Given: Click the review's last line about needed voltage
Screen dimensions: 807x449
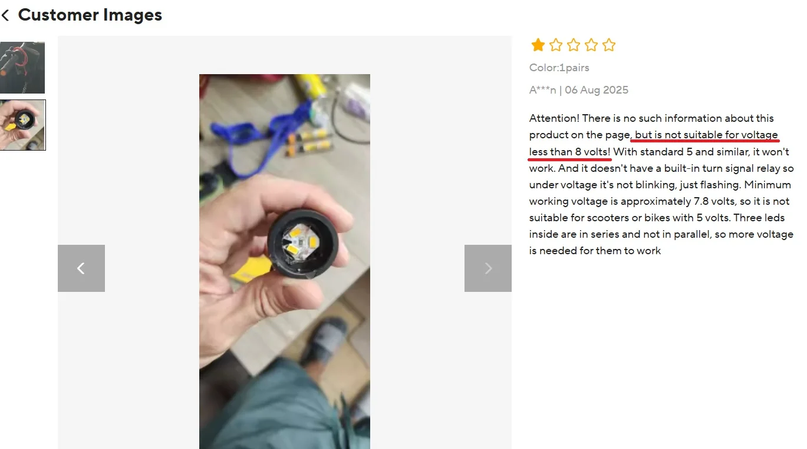Looking at the screenshot, I should click(x=595, y=251).
